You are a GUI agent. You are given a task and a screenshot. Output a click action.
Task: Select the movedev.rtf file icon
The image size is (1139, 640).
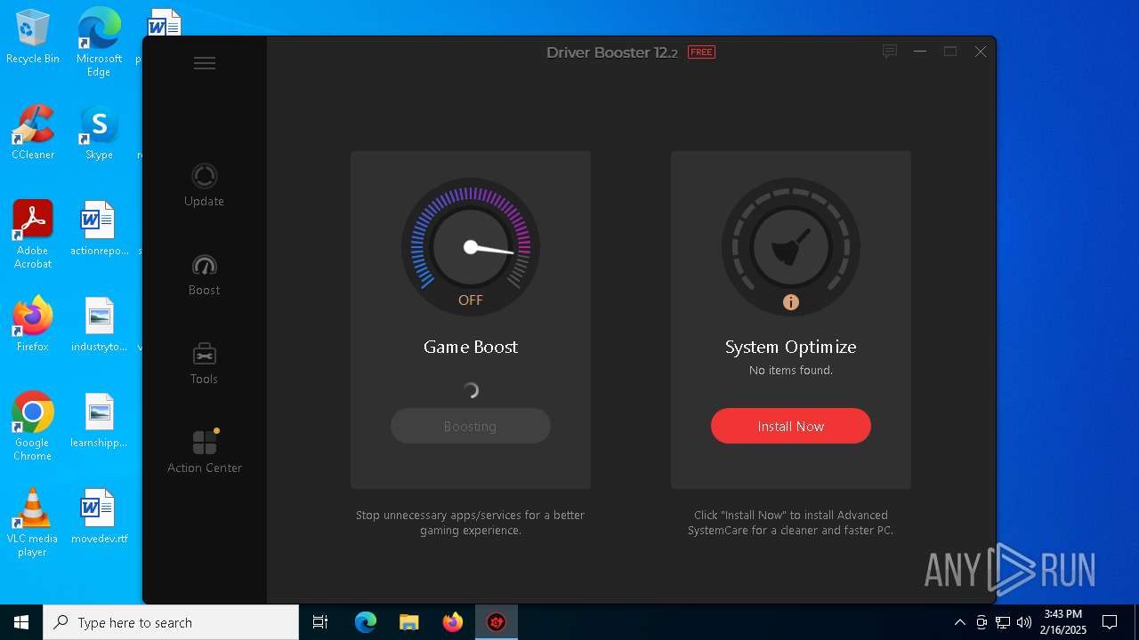point(99,516)
